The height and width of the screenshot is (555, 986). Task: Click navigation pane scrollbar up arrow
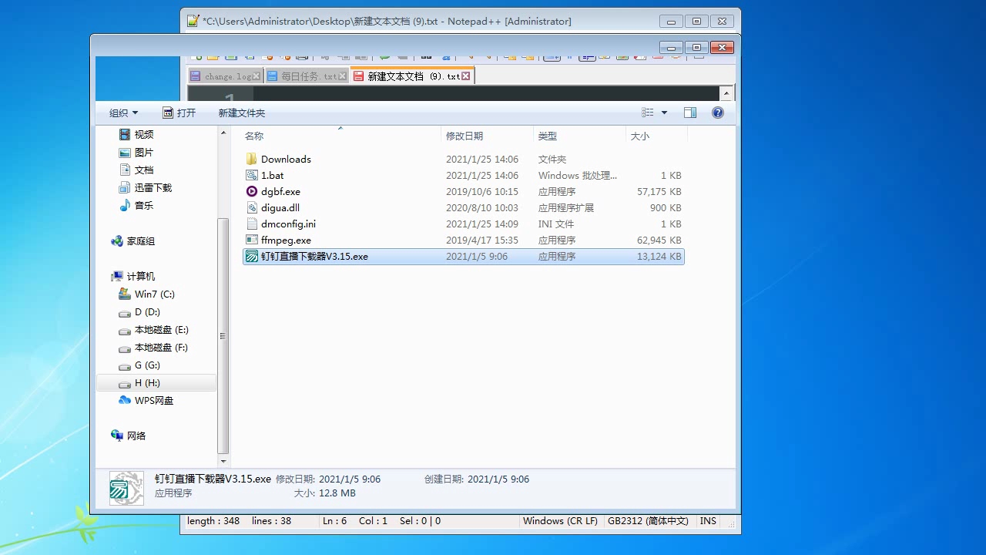(x=223, y=133)
